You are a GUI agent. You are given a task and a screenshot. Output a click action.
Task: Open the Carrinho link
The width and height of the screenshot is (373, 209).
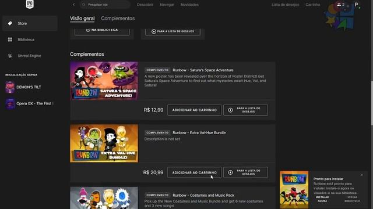pos(313,5)
